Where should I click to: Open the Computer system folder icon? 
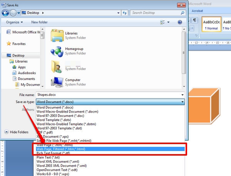pyautogui.click(x=57, y=82)
